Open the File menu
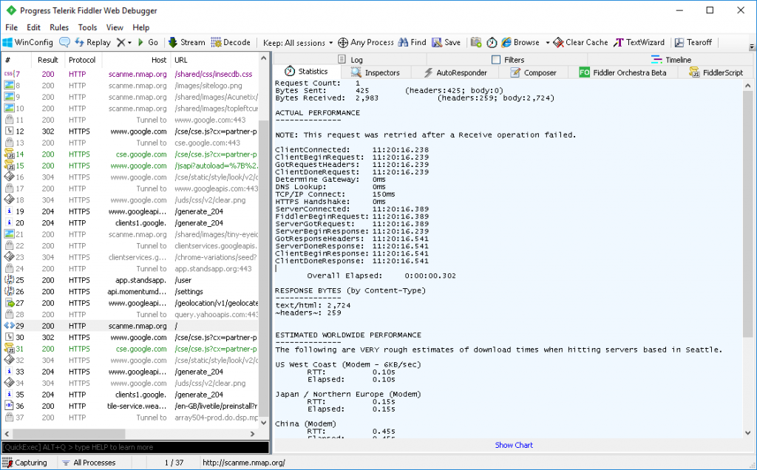This screenshot has height=470, width=757. [x=11, y=27]
